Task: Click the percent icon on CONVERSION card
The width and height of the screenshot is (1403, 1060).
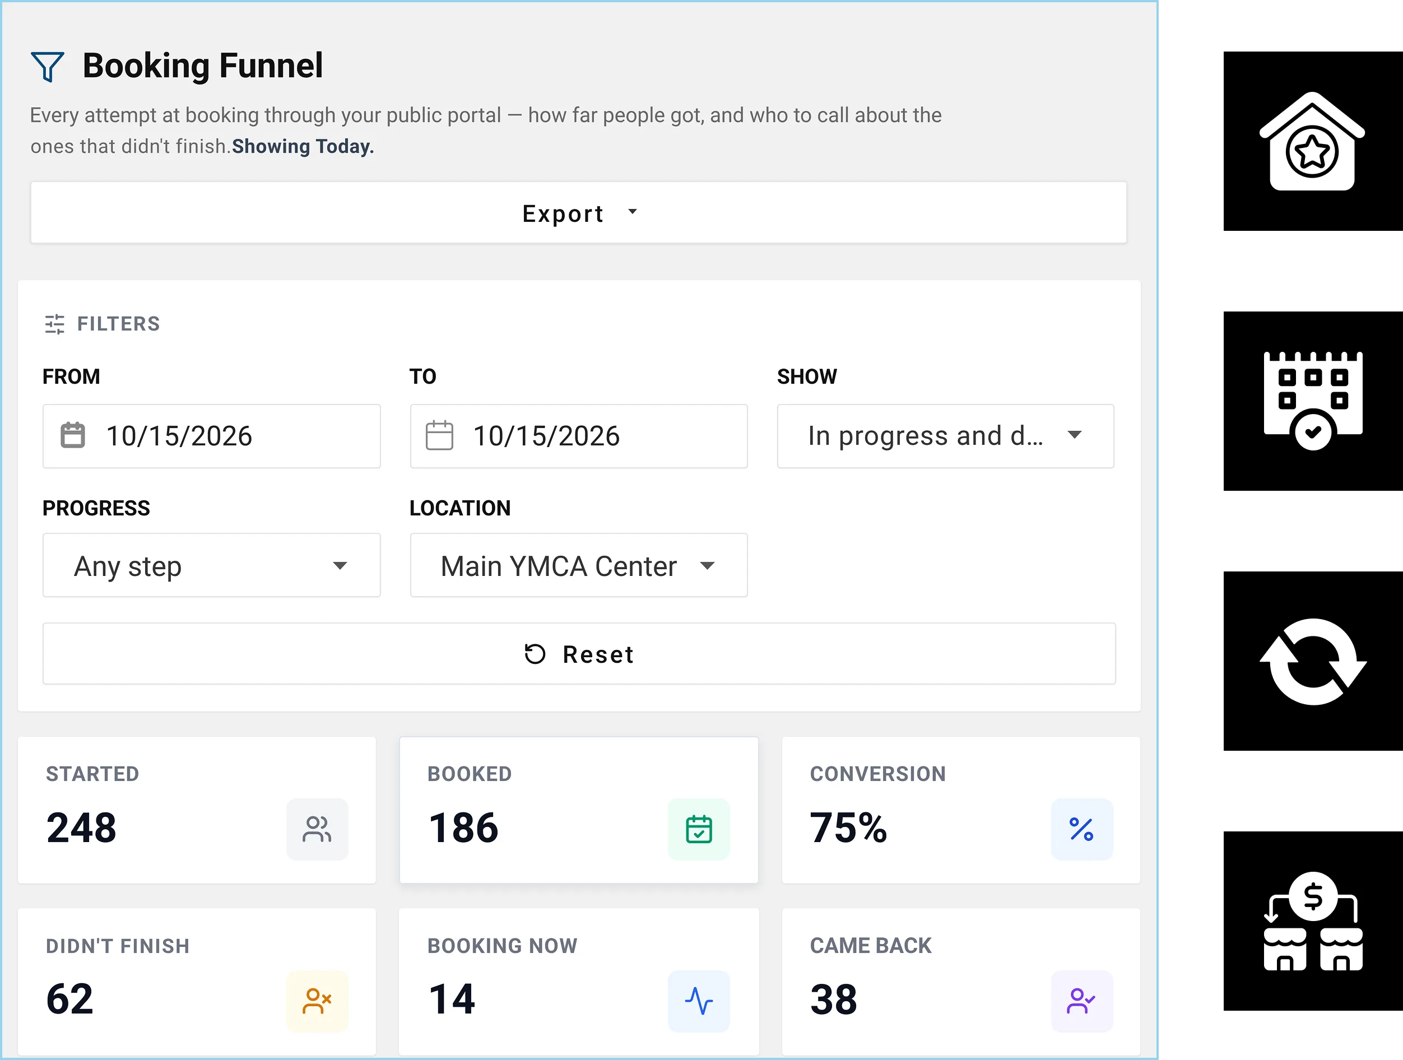Action: point(1082,829)
